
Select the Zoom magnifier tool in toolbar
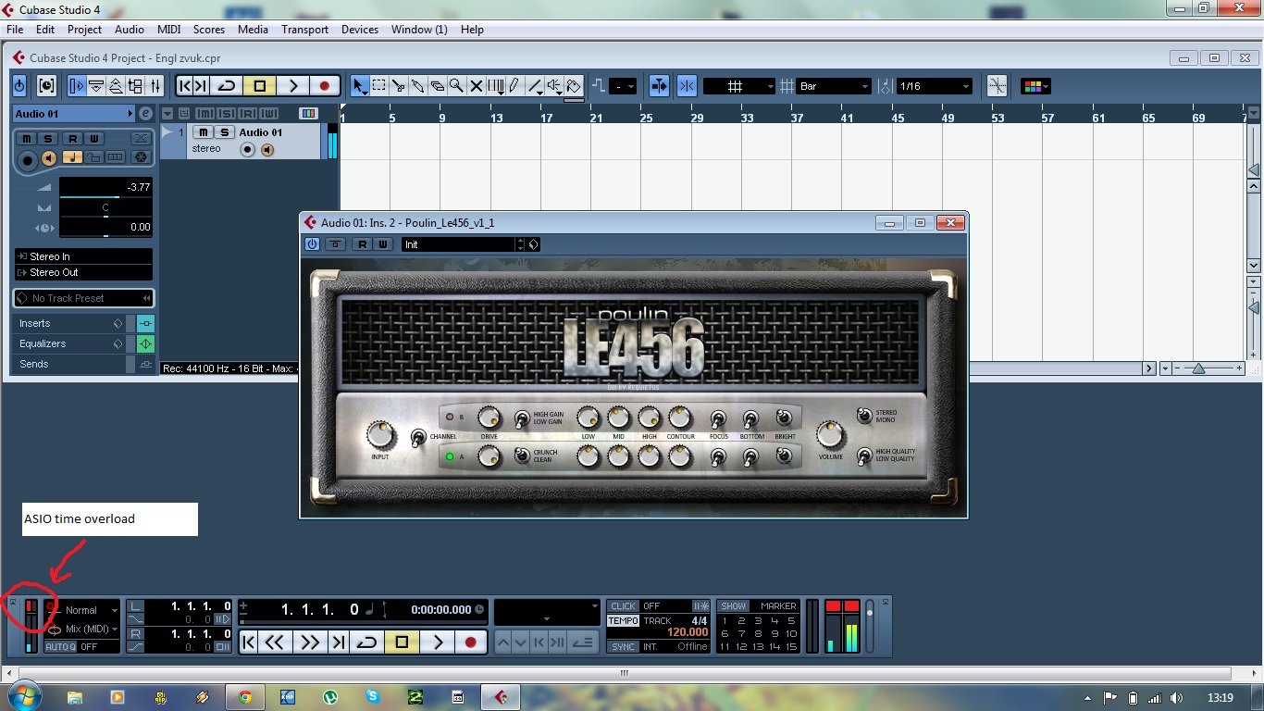pyautogui.click(x=456, y=86)
